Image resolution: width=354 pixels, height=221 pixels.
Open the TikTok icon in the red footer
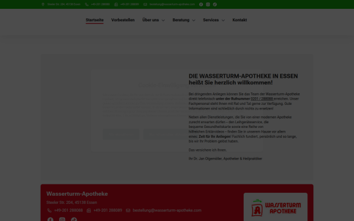click(x=74, y=219)
